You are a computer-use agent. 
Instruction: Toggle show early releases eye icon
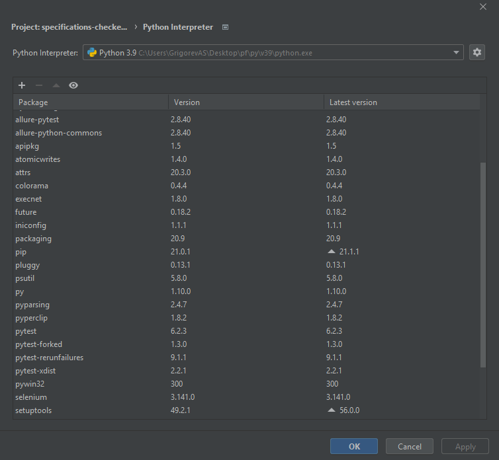click(x=73, y=85)
